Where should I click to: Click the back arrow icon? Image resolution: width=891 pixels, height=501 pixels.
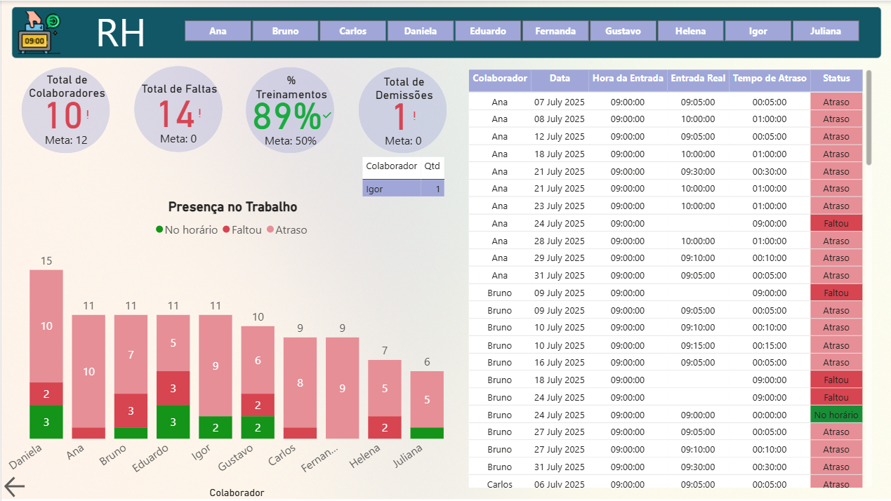[15, 486]
